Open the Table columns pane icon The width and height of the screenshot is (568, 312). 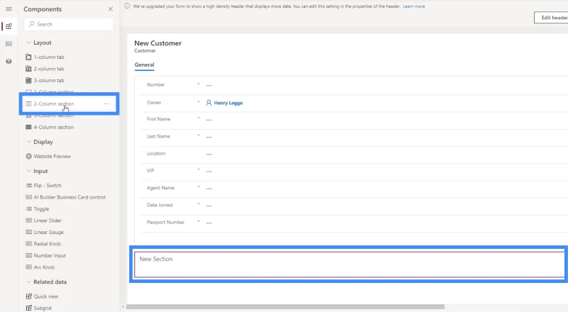pyautogui.click(x=9, y=44)
